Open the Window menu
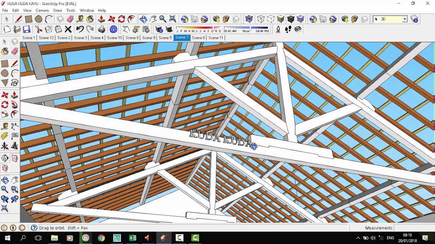Image resolution: width=435 pixels, height=244 pixels. [87, 11]
